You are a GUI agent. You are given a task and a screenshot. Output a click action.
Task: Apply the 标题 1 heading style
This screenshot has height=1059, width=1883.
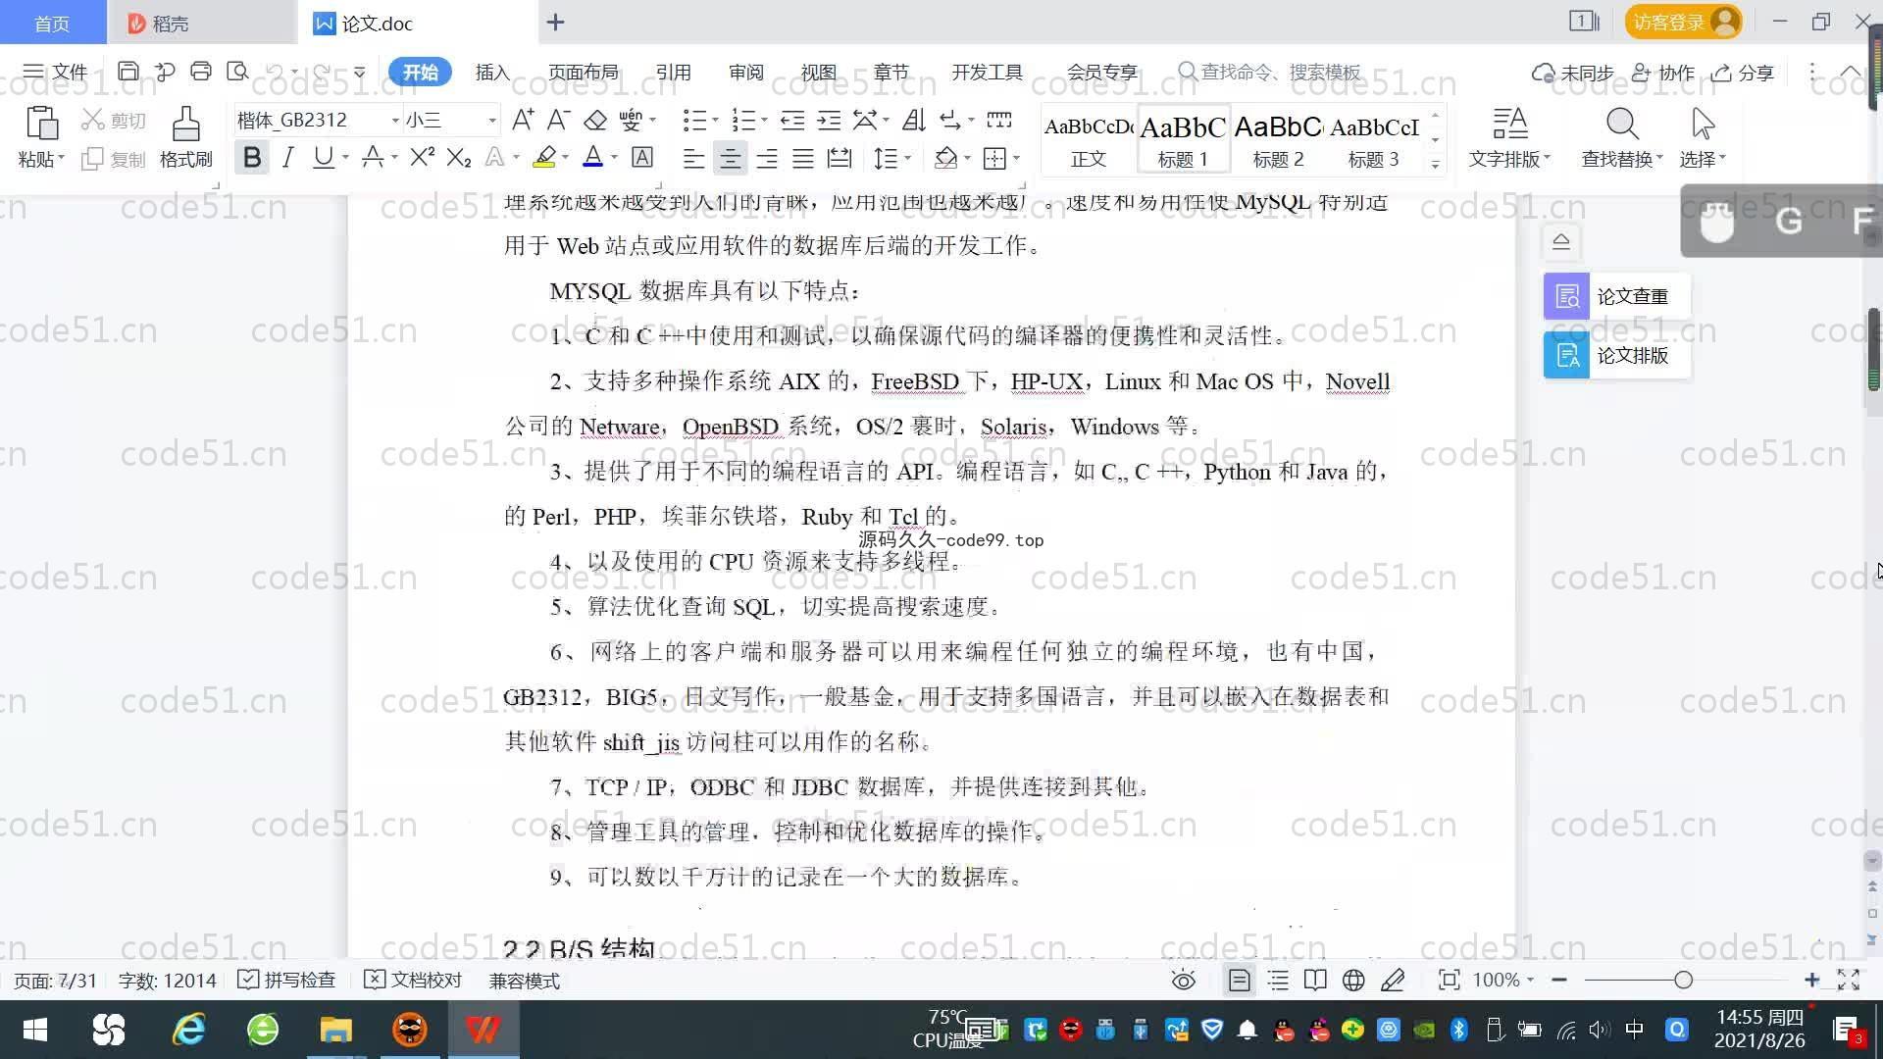click(1183, 139)
